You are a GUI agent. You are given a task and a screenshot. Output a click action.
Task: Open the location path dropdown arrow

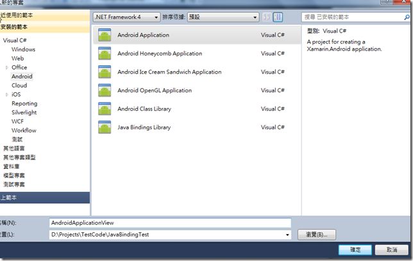point(287,235)
